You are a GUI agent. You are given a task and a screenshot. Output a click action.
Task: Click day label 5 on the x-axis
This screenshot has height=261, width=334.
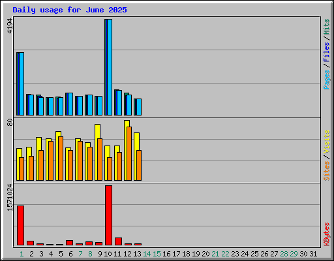tap(61, 254)
